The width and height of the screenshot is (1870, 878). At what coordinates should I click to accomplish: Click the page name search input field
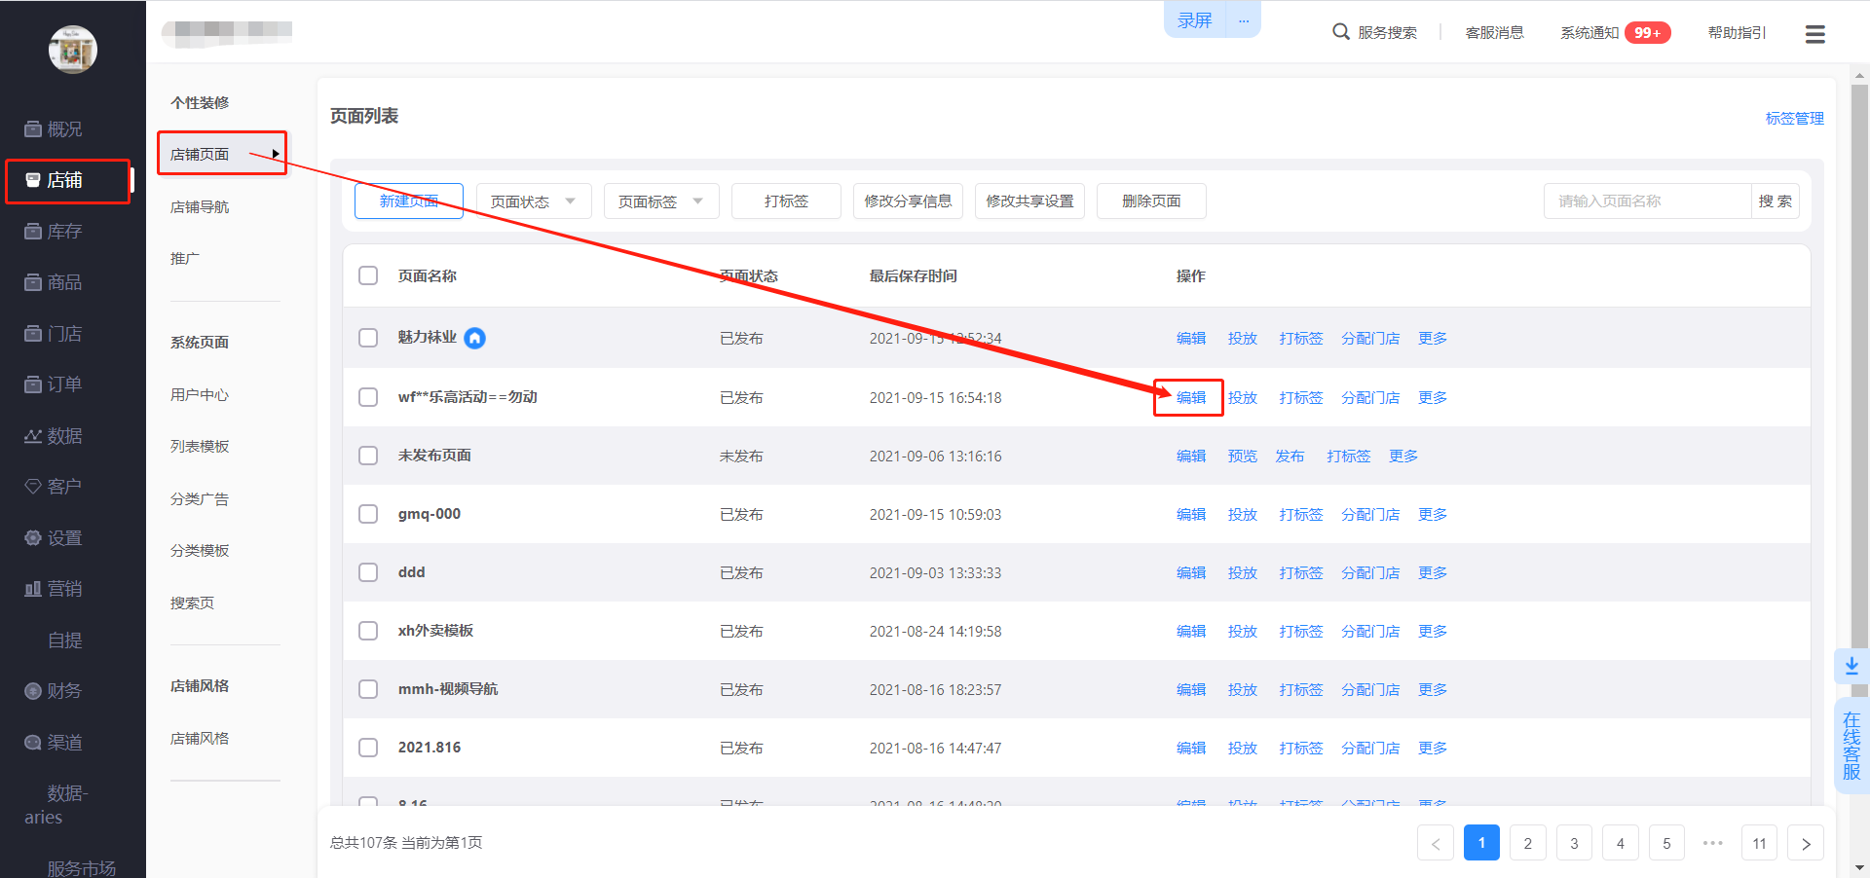1647,201
